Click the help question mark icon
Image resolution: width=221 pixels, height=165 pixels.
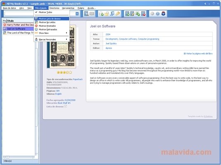(158, 14)
